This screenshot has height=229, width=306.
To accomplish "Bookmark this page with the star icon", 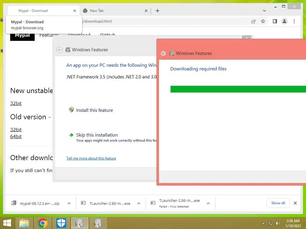I will (x=263, y=21).
